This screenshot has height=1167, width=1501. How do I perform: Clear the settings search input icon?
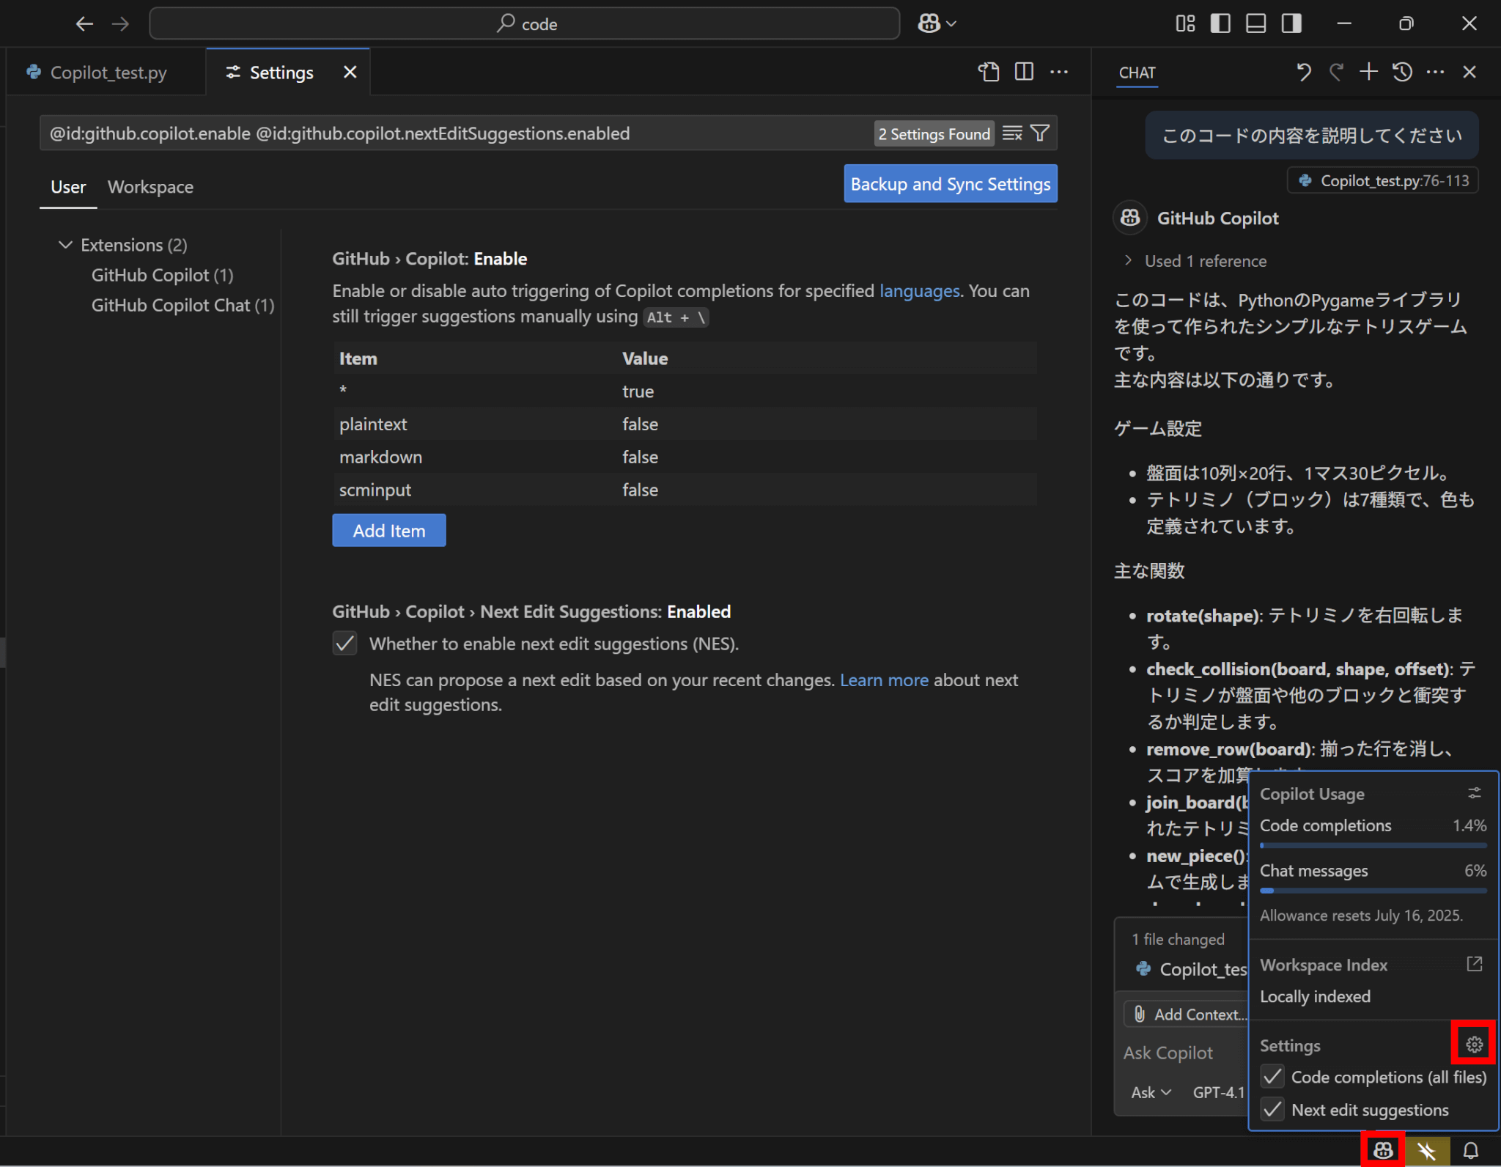coord(1012,133)
